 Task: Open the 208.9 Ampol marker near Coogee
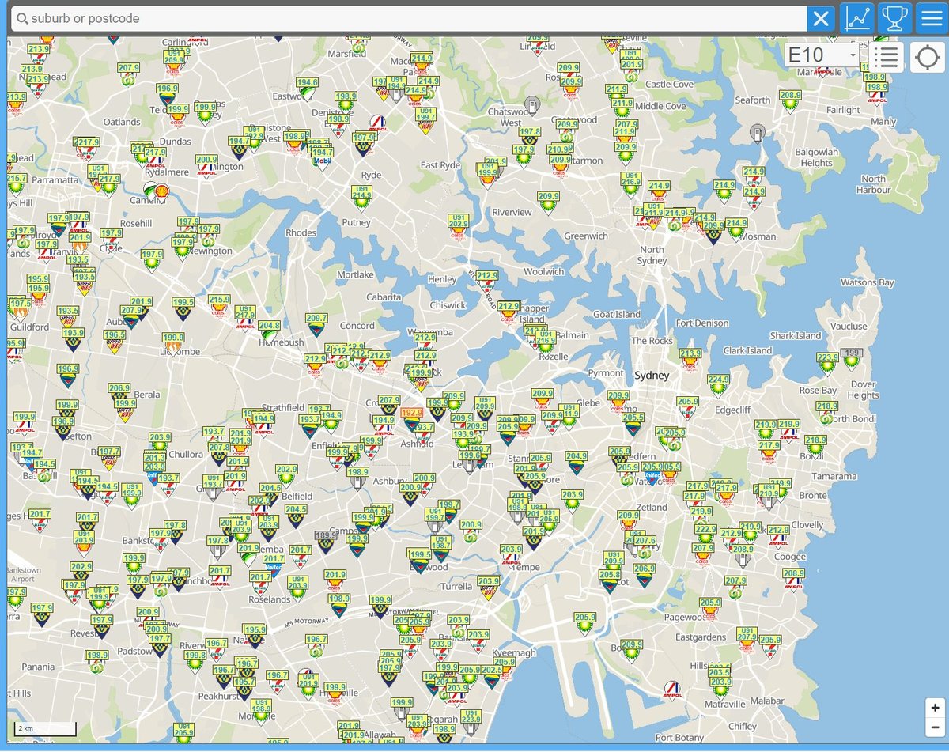[793, 580]
